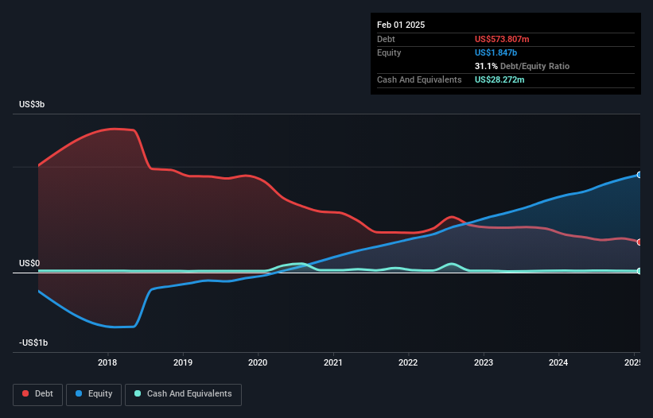This screenshot has height=418, width=653.
Task: Select the 2022 x-axis label
Action: click(x=408, y=362)
